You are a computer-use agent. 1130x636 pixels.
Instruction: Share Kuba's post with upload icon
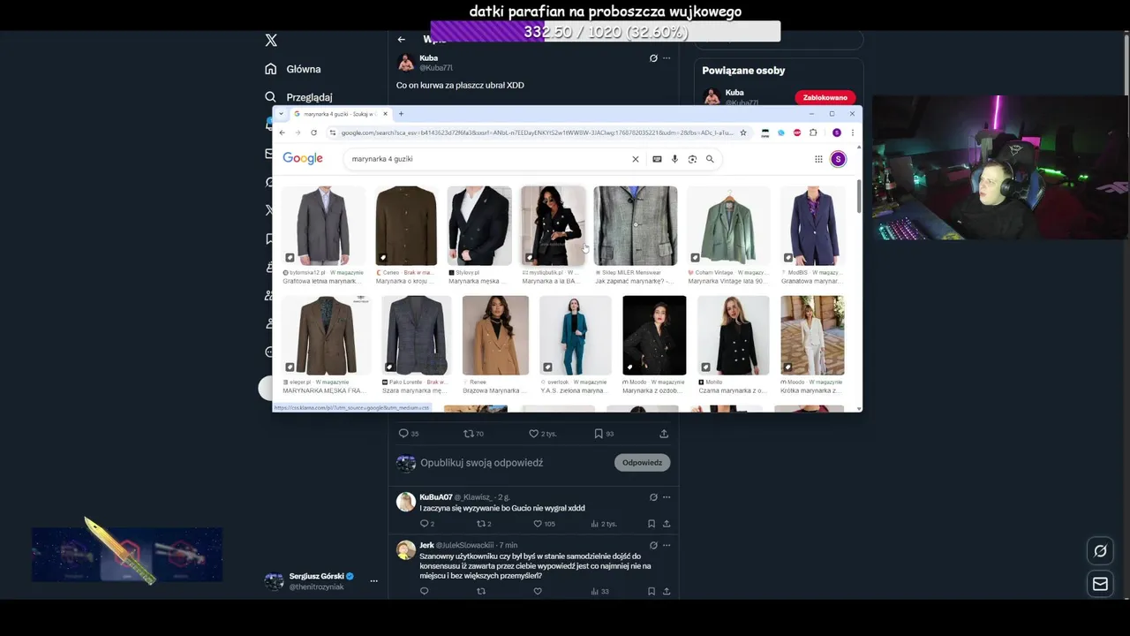[x=664, y=434]
